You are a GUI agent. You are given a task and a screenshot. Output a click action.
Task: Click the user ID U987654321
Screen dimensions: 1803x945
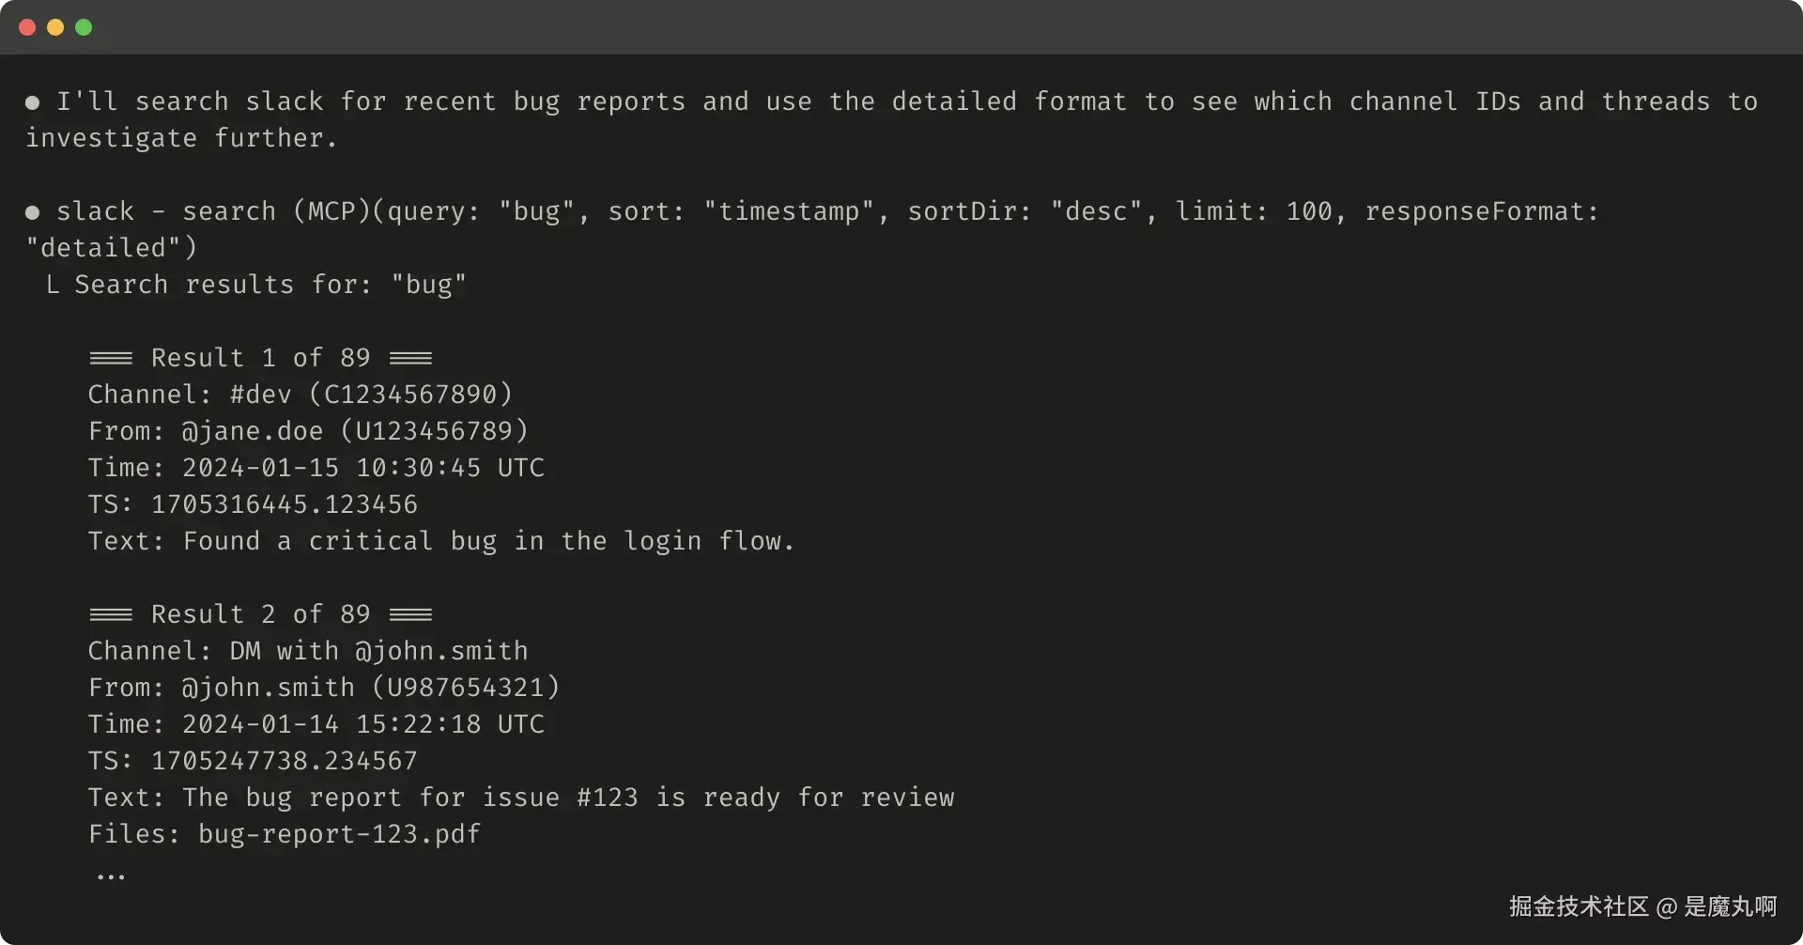click(466, 688)
